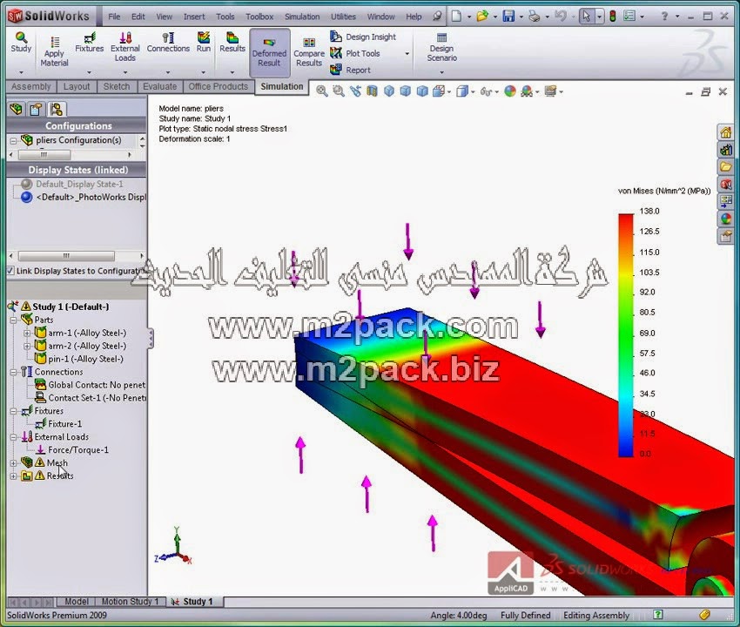Click the Rebuild traffic light icon
This screenshot has width=740, height=627.
pos(613,17)
